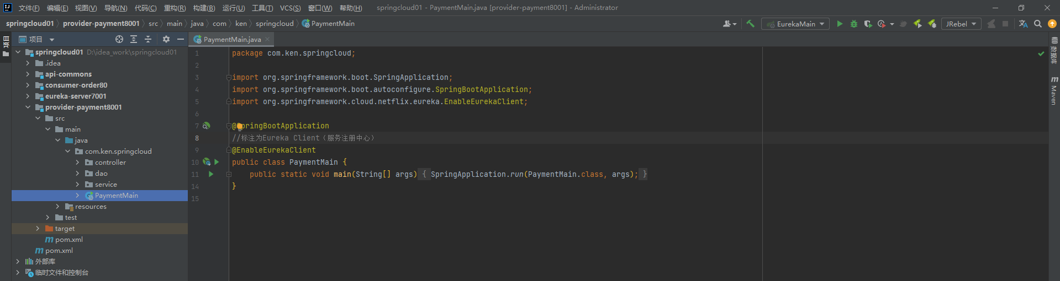Open the JRebel dropdown
The height and width of the screenshot is (281, 1060).
(961, 24)
